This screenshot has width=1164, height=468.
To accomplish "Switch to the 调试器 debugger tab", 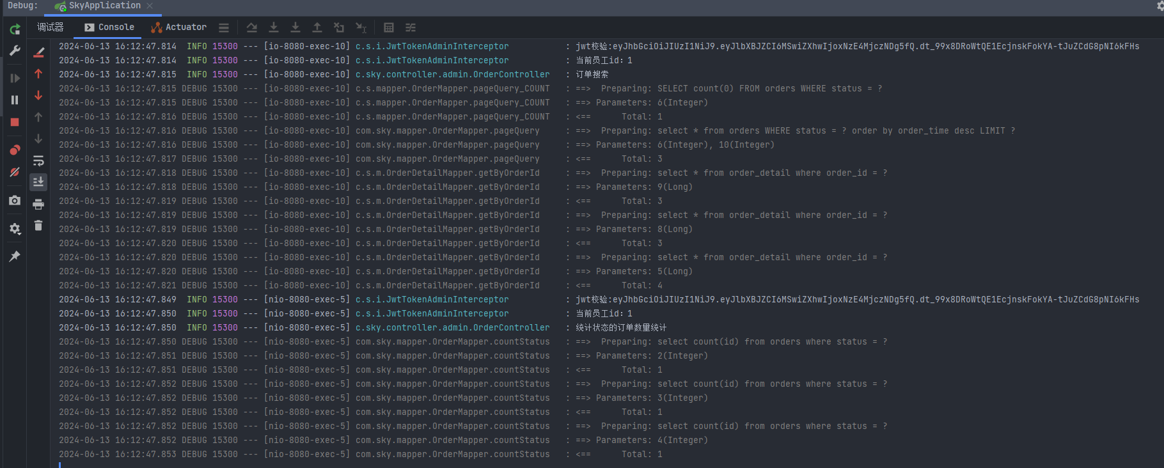I will [51, 27].
